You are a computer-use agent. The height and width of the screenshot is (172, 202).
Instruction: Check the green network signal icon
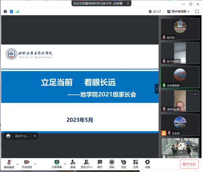[x=17, y=11]
